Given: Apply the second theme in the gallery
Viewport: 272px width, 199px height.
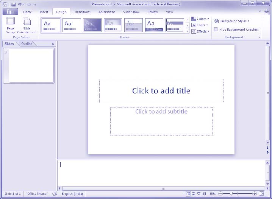Looking at the screenshot, I should [x=72, y=25].
